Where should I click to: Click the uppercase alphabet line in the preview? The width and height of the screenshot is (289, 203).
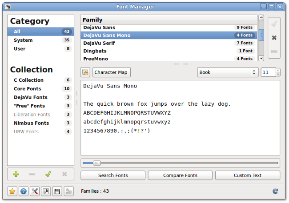click(127, 113)
